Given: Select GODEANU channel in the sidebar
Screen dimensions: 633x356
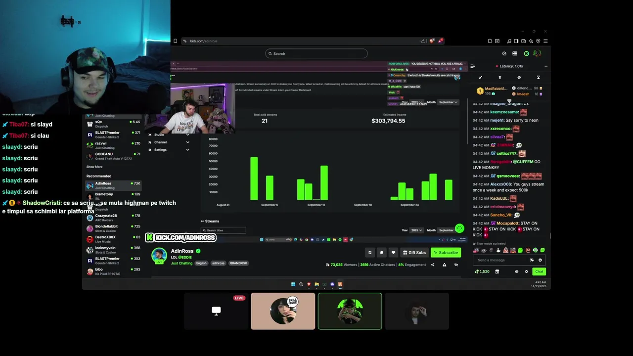Looking at the screenshot, I should click(x=113, y=156).
